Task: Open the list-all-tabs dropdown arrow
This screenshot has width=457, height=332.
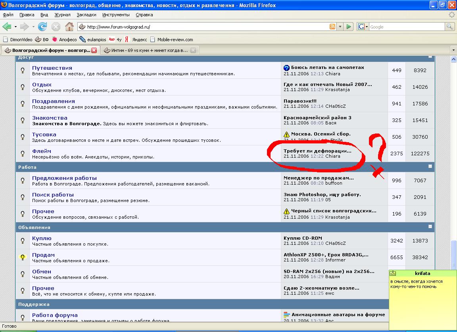Action: (453, 50)
